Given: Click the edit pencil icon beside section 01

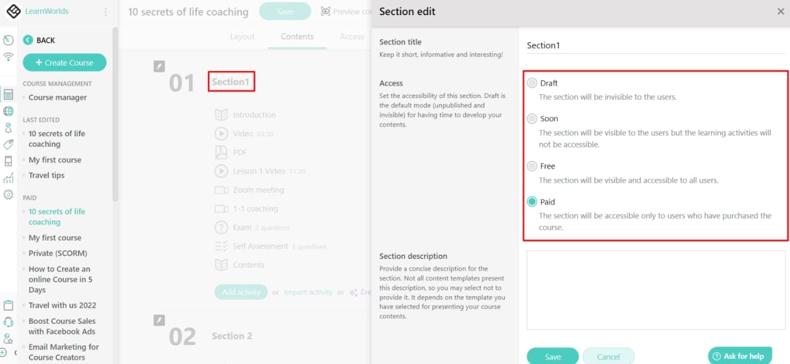Looking at the screenshot, I should (159, 66).
